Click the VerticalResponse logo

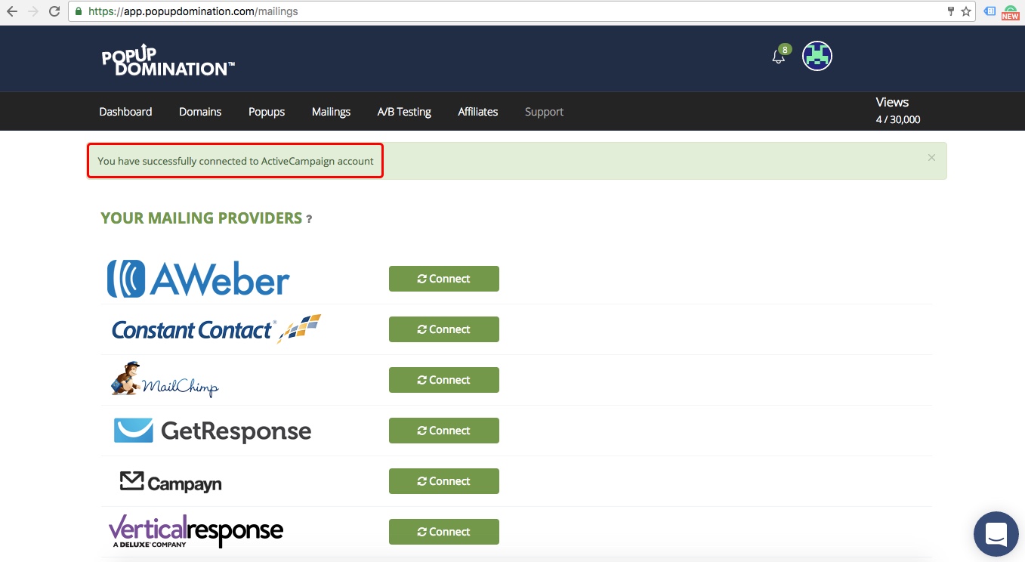pos(196,531)
